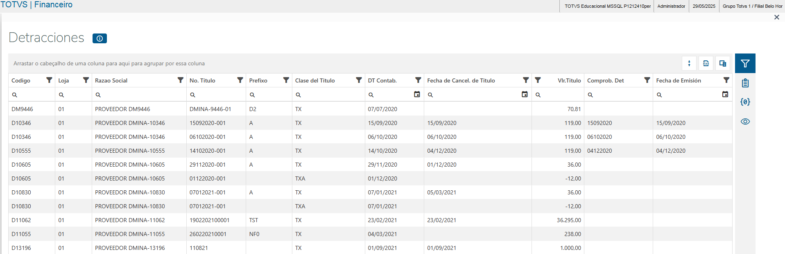Click the collapse rows arrows icon
Viewport: 785px width, 254px height.
click(x=689, y=63)
